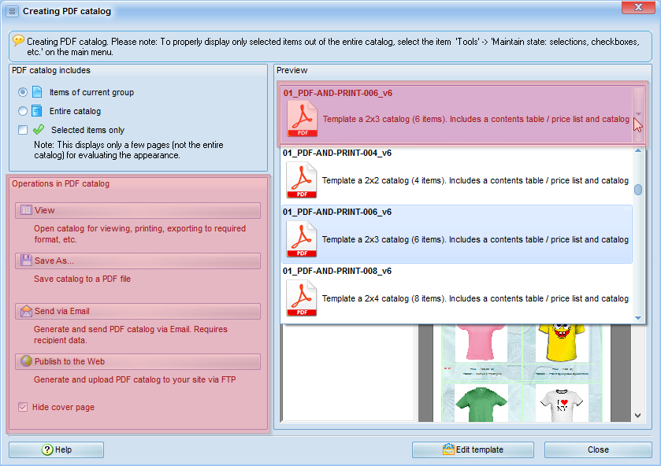Click Send via Email button
Viewport: 661px width, 466px height.
pos(138,312)
